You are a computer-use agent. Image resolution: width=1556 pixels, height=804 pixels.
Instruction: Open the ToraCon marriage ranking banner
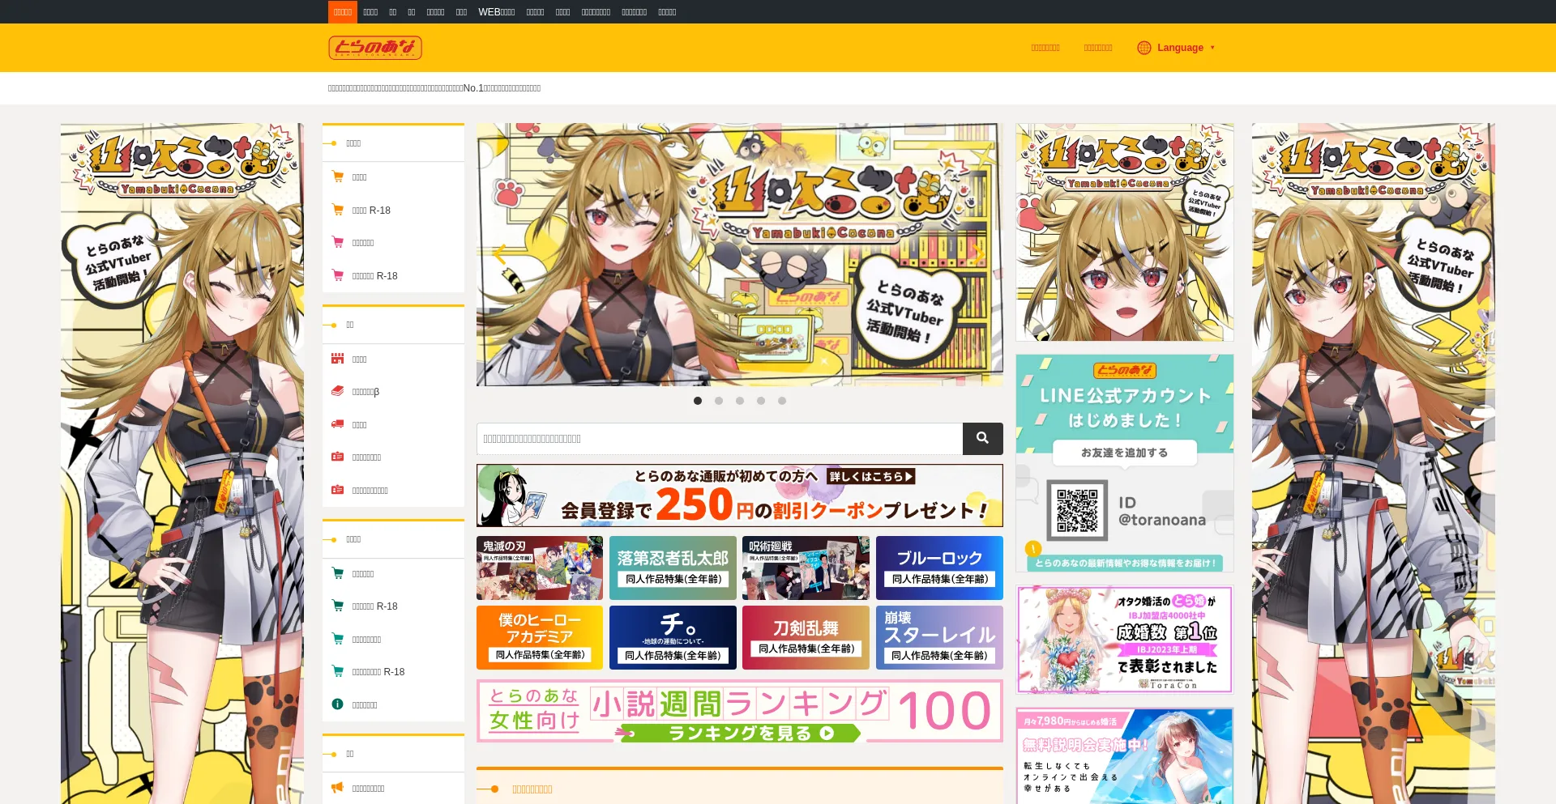[1125, 640]
